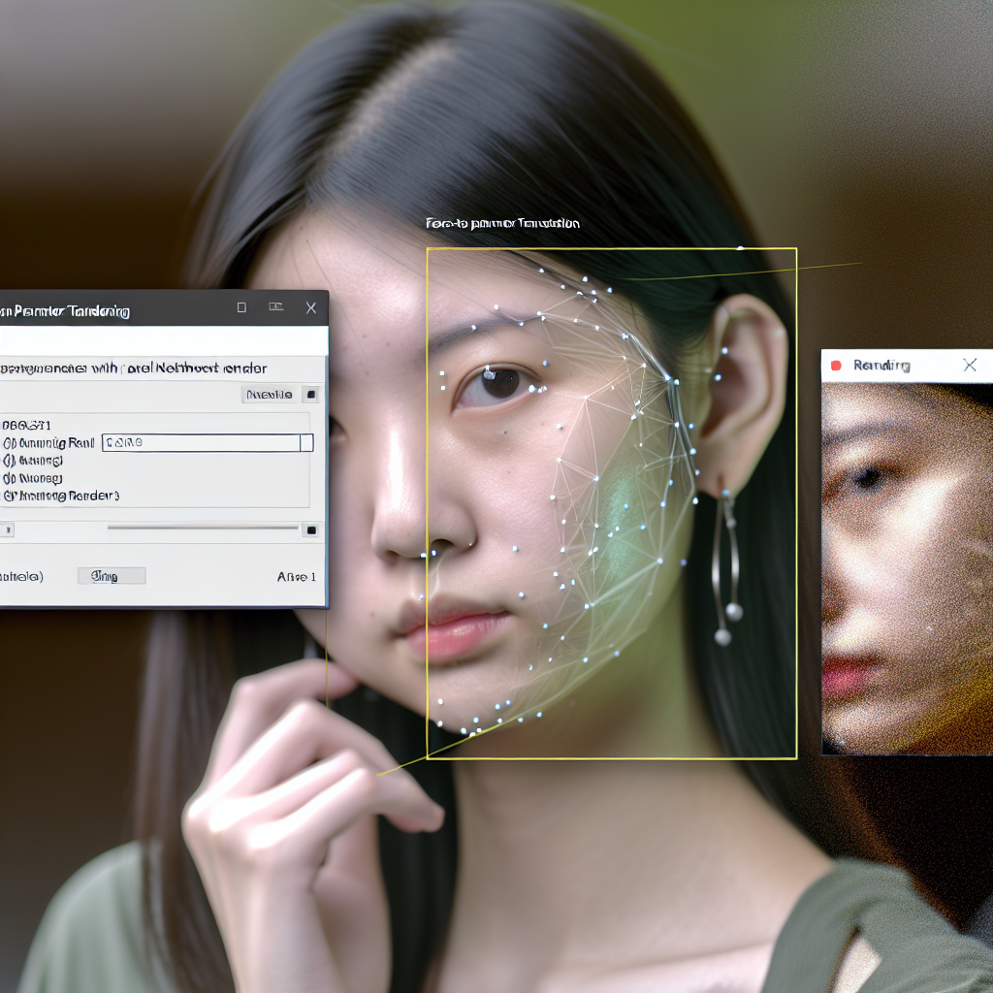Image resolution: width=993 pixels, height=993 pixels.
Task: Click the dialog heading ending with 'render'
Action: (133, 368)
